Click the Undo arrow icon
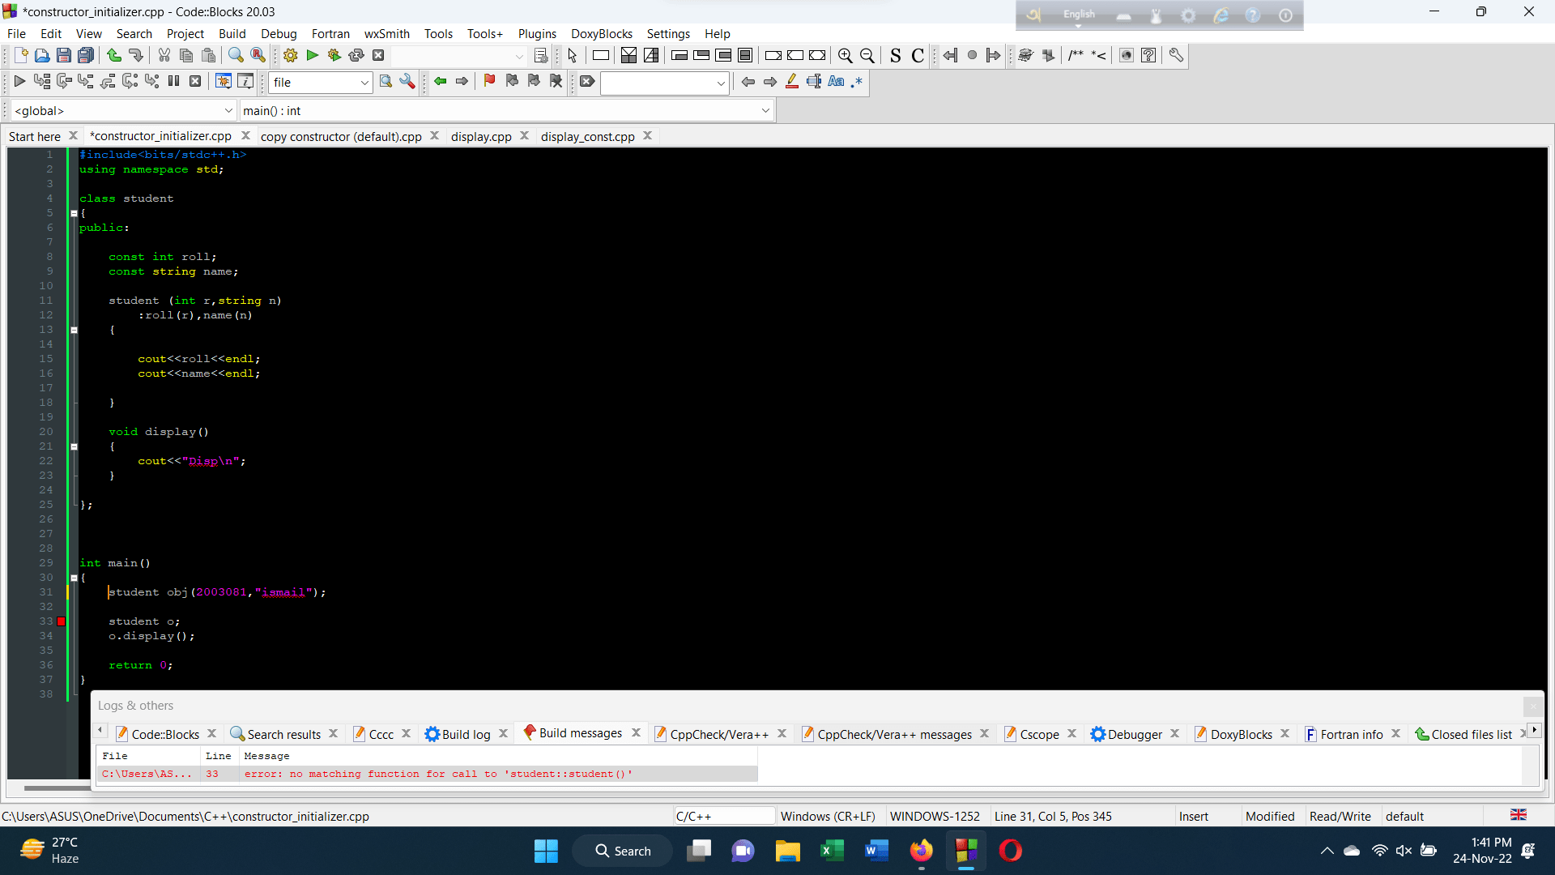Viewport: 1555px width, 875px height. click(114, 55)
